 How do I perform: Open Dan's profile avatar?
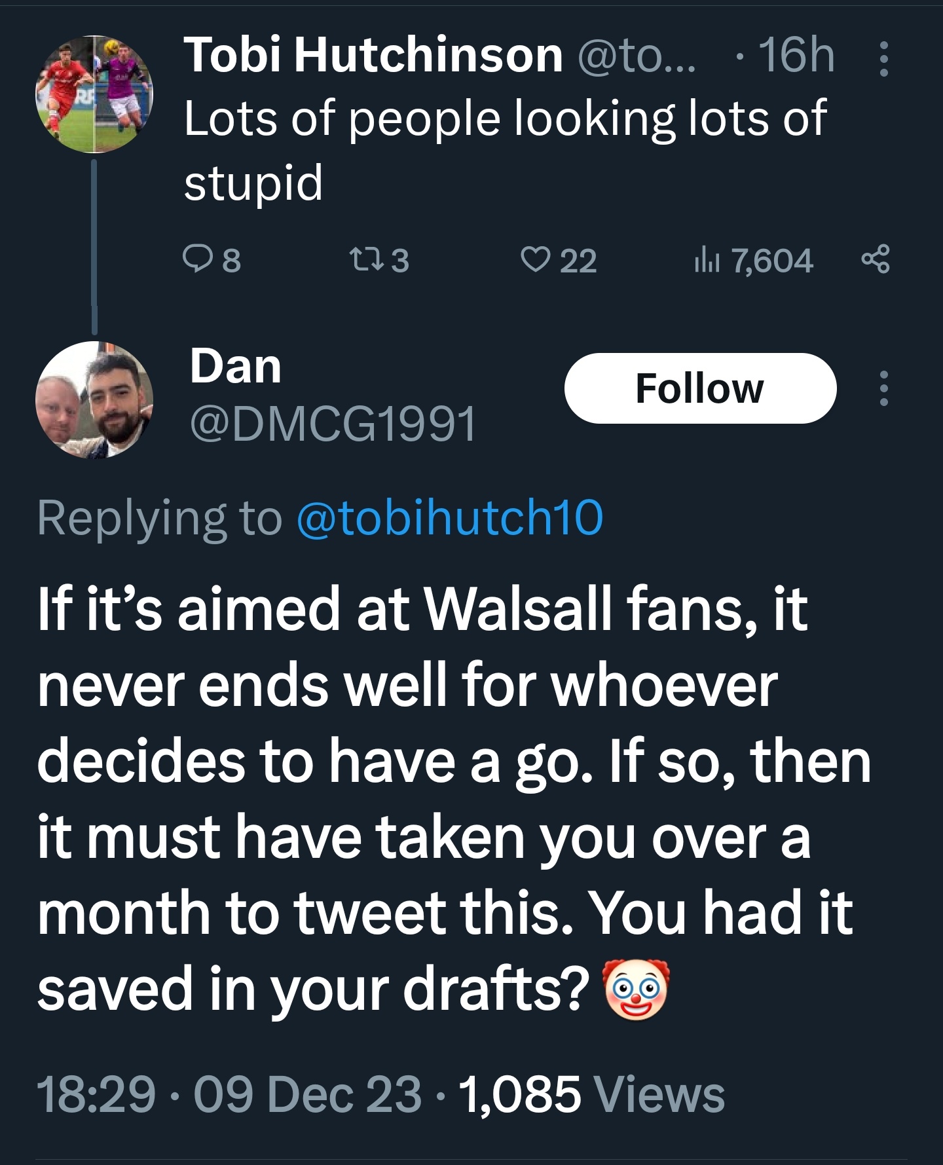pos(94,399)
